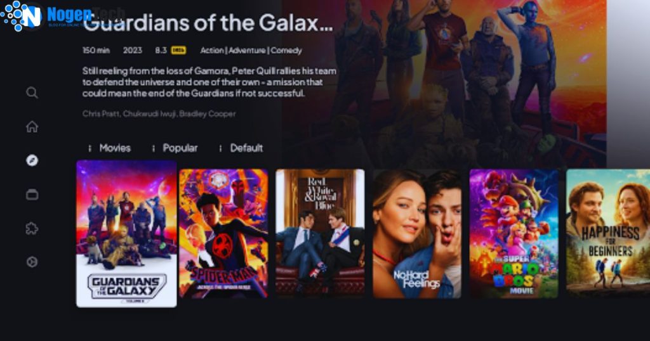Click the IMDb rating badge
Viewport: 650px width, 341px height.
click(178, 51)
